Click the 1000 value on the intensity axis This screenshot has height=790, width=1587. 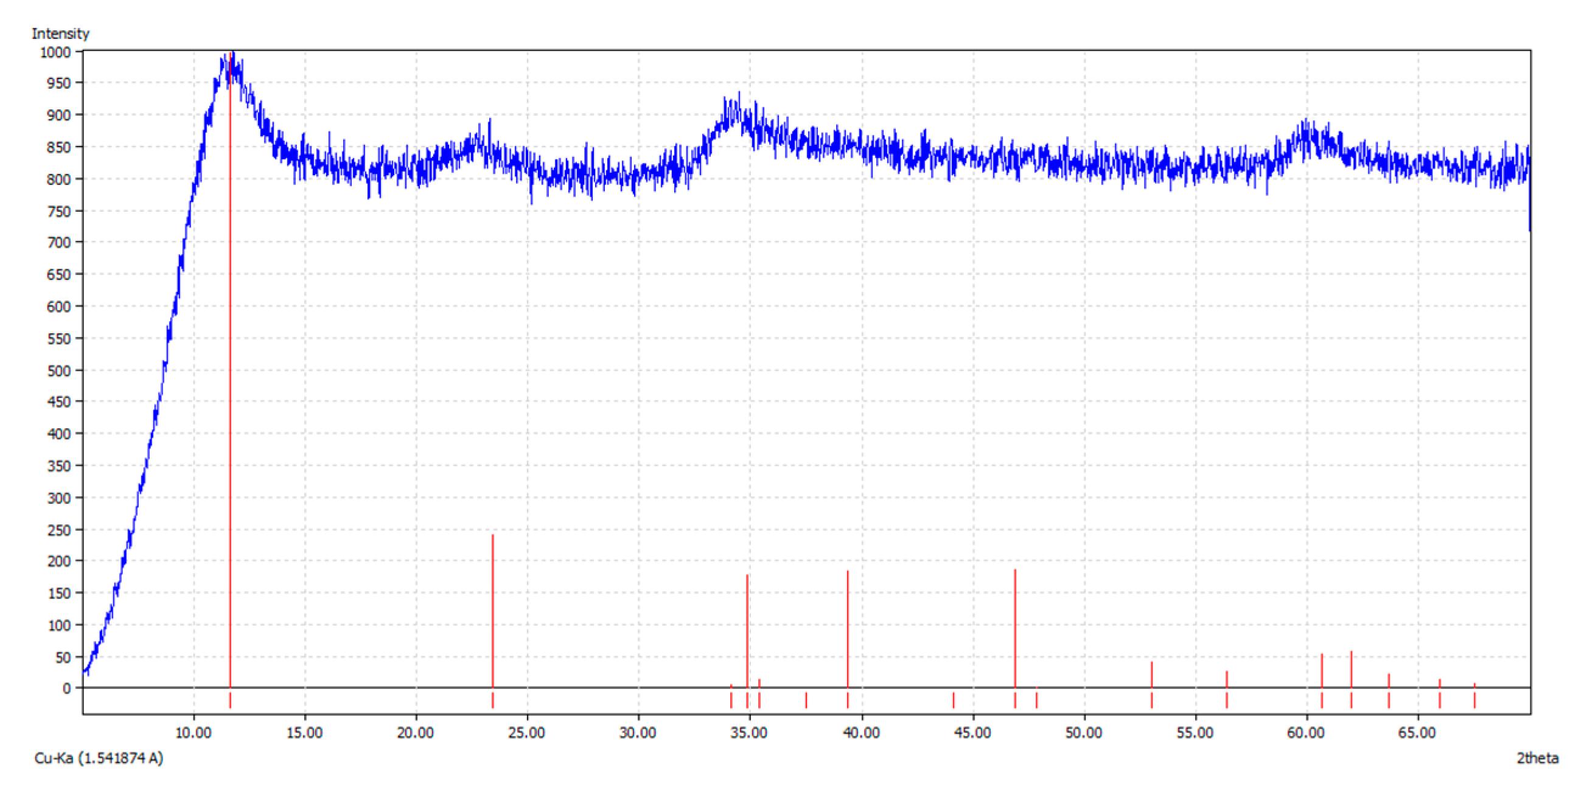tap(55, 52)
